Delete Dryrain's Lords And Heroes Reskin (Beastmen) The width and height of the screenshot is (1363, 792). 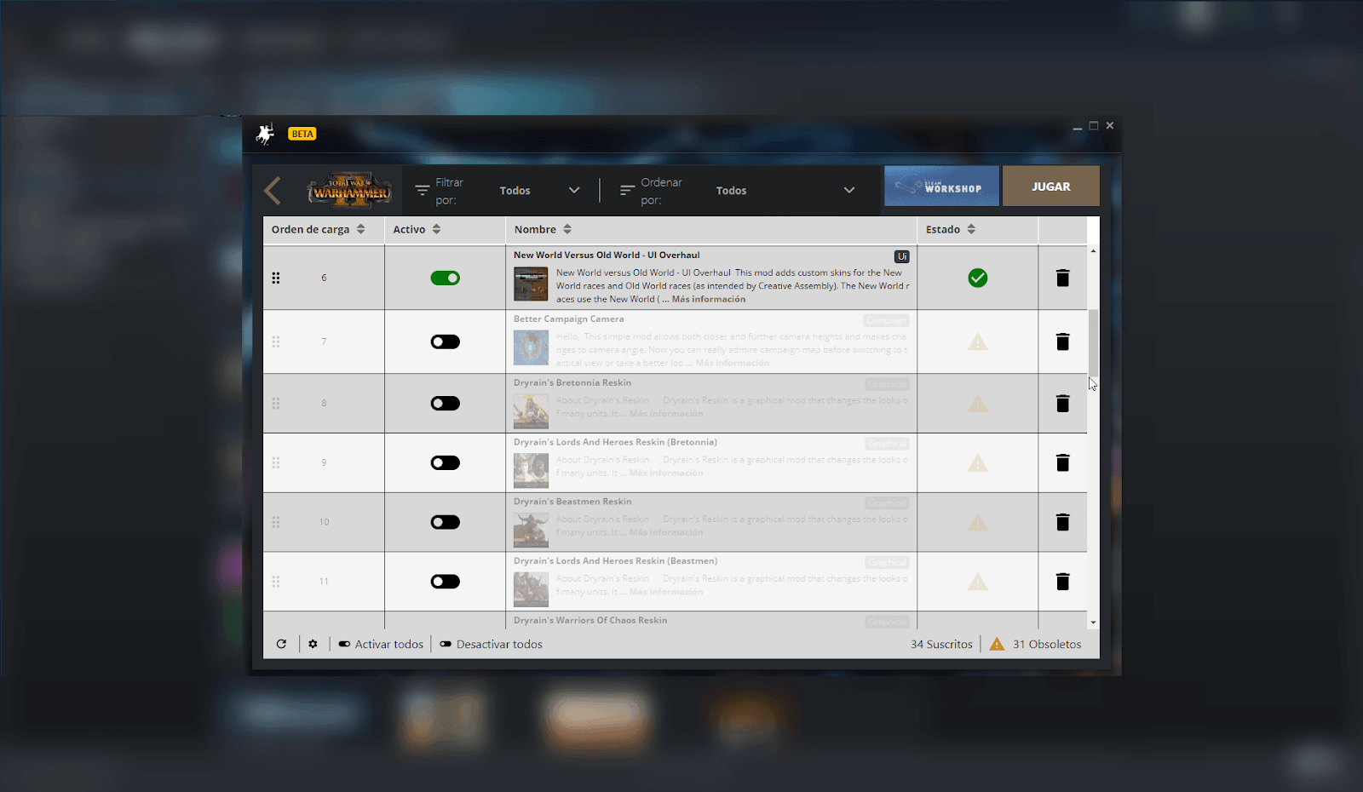(1062, 582)
